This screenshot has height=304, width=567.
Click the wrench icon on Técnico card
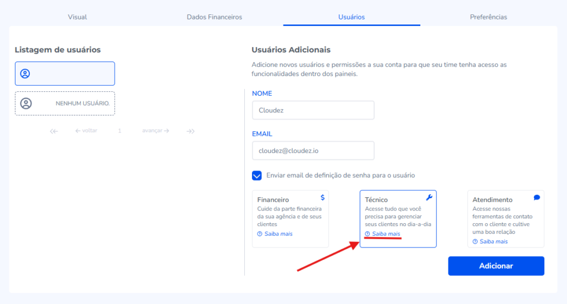(429, 197)
